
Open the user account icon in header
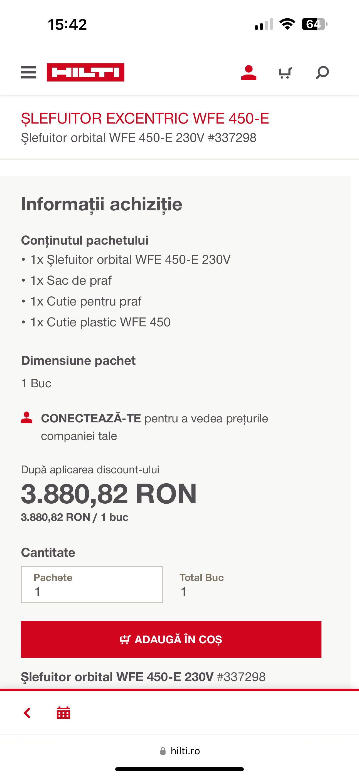tap(249, 72)
